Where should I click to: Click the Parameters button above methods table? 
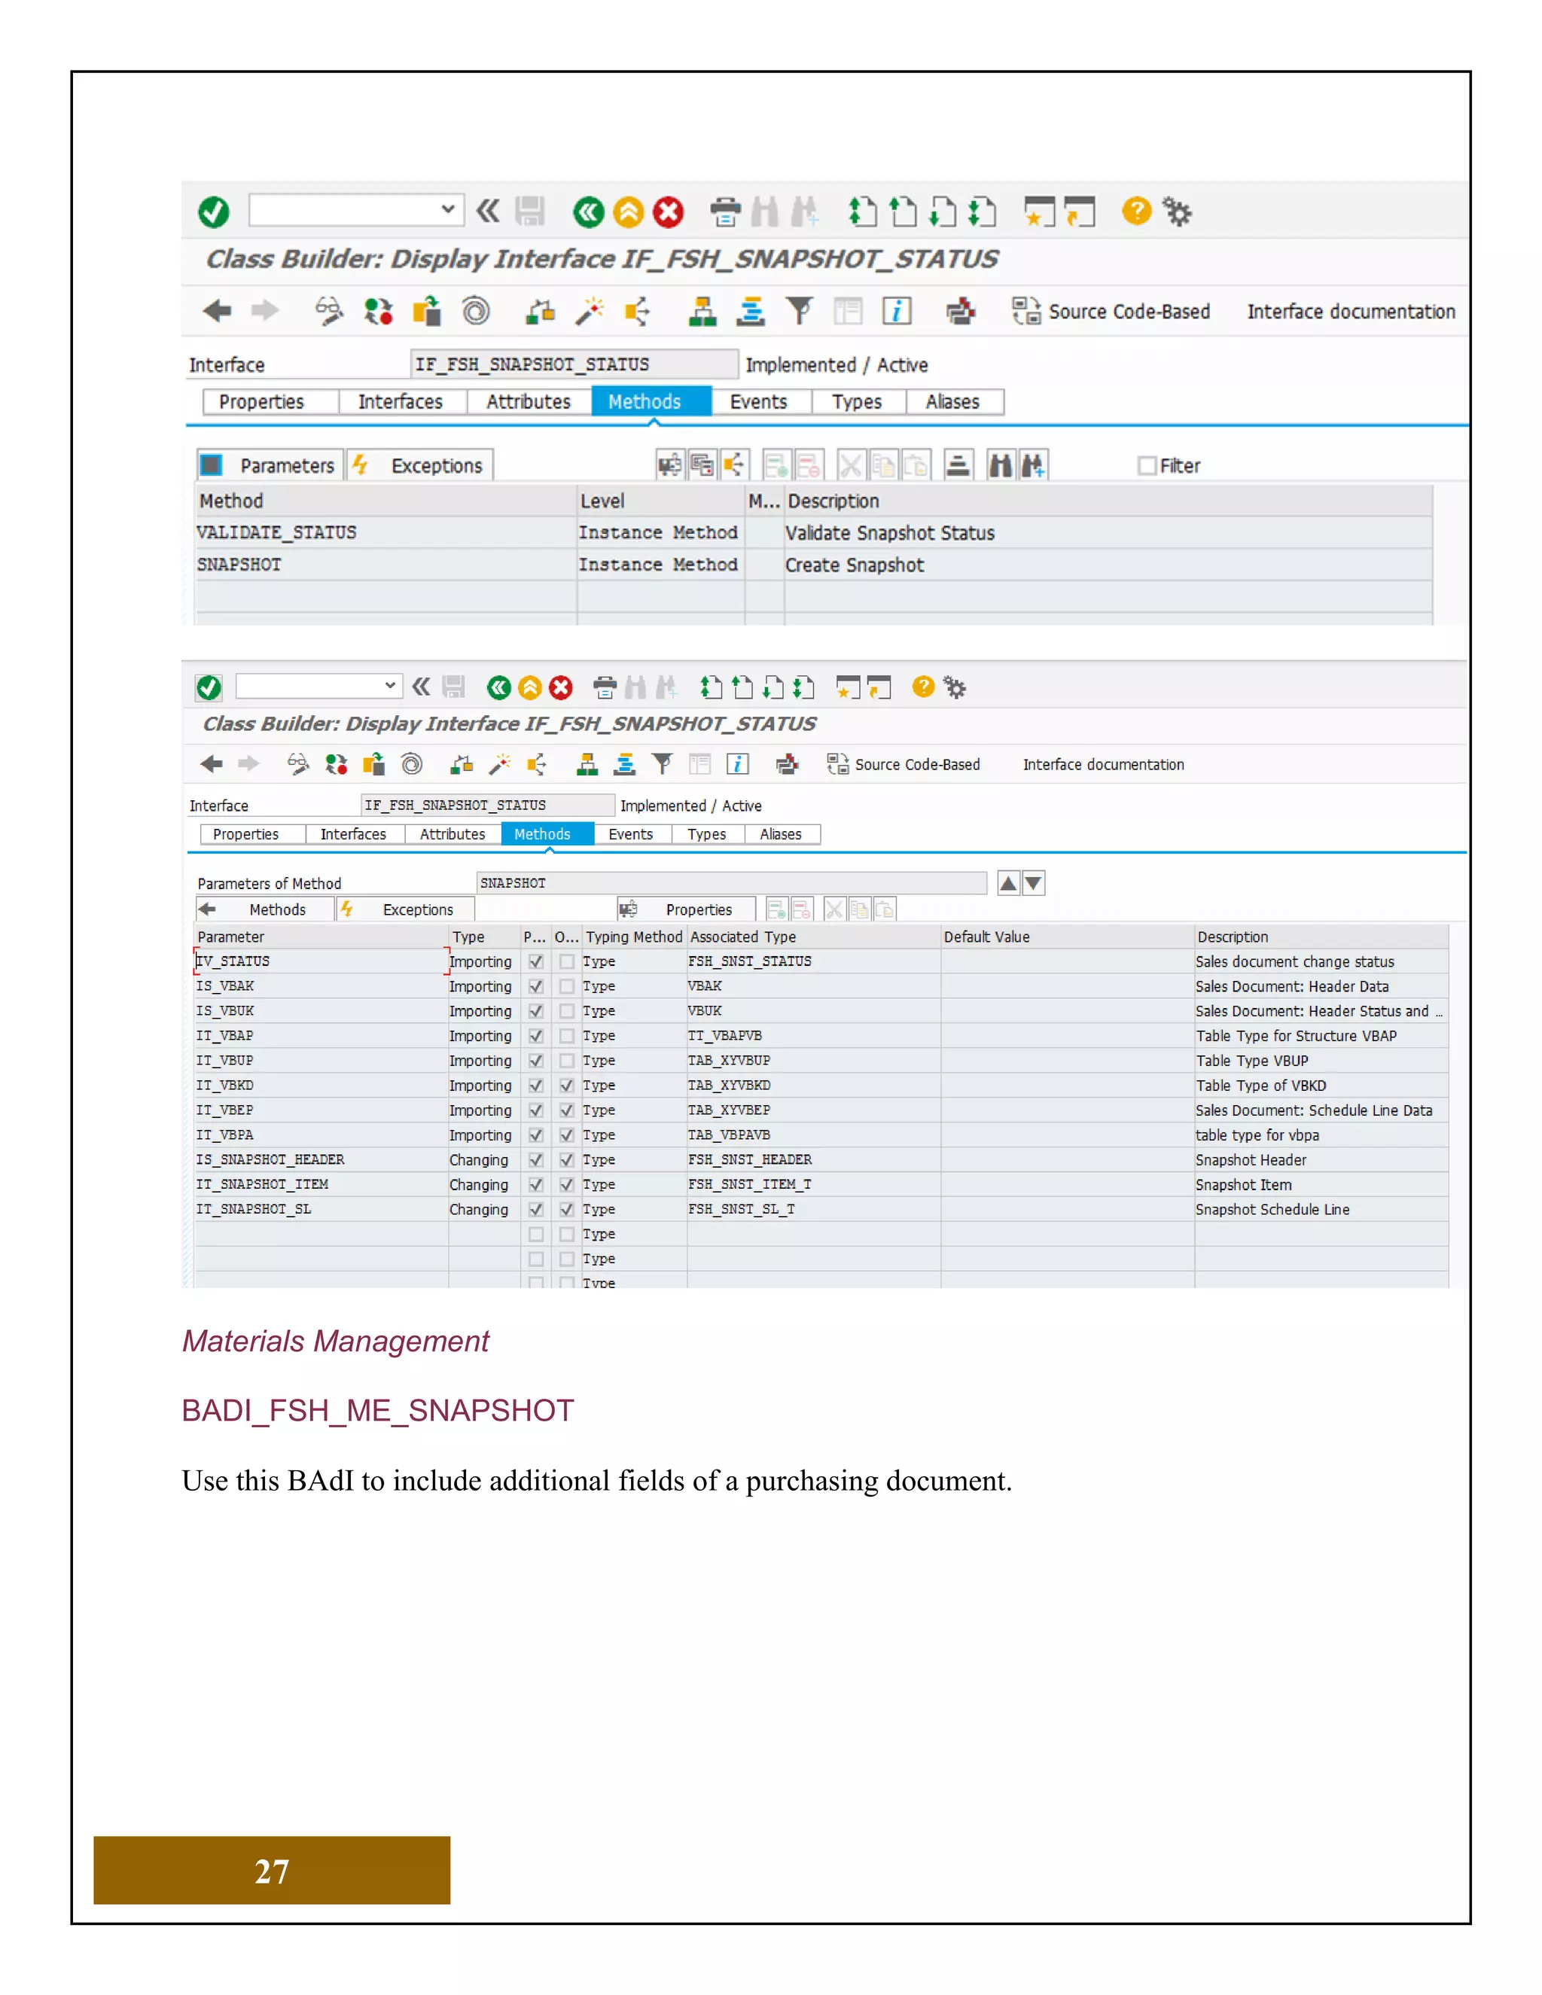[x=270, y=465]
